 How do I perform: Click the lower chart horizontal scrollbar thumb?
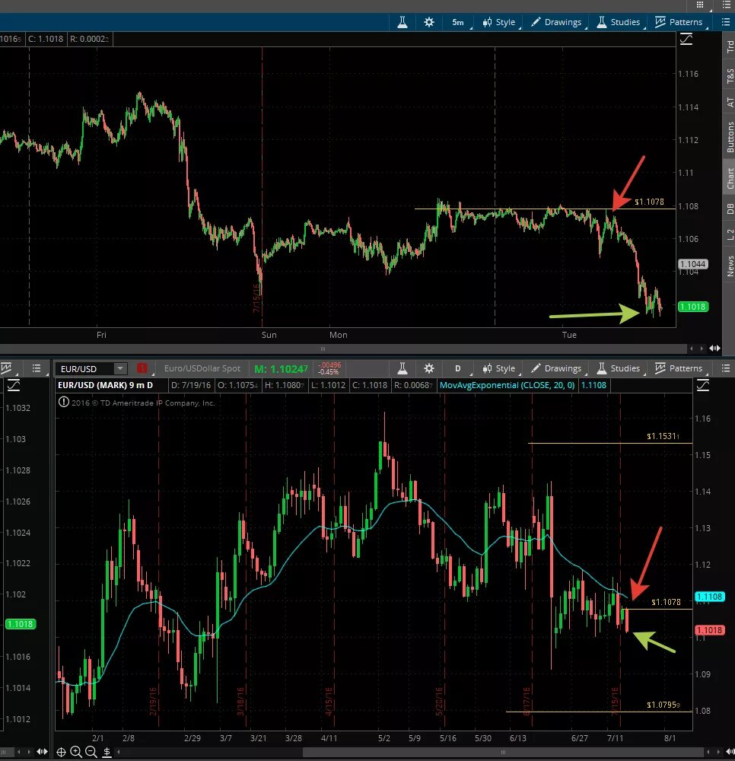(503, 753)
